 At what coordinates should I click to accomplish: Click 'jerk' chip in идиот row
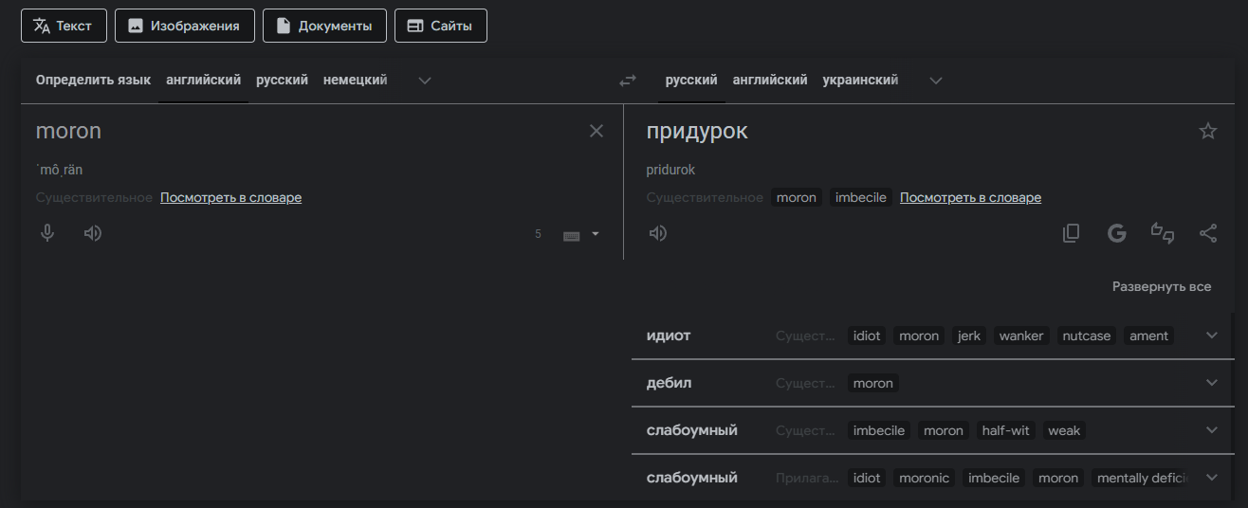pyautogui.click(x=969, y=336)
